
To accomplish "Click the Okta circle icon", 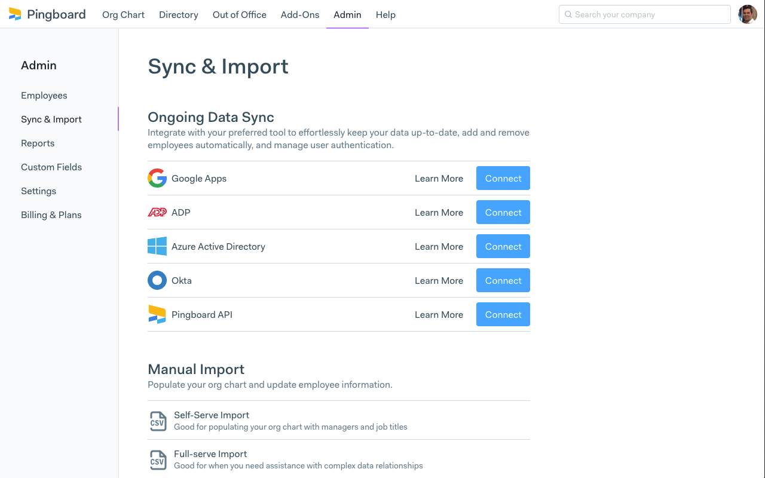I will pyautogui.click(x=157, y=280).
